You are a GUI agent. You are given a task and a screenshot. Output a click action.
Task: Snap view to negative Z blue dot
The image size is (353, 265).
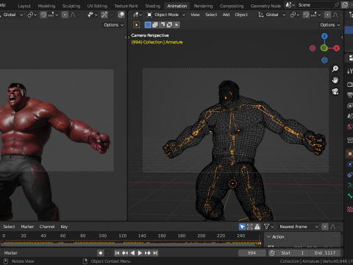click(324, 60)
